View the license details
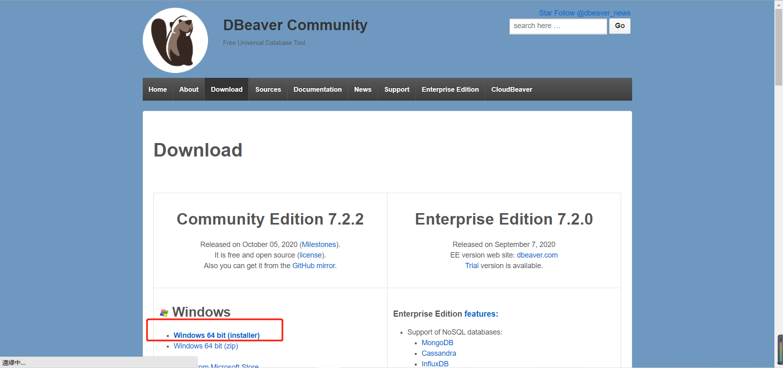 tap(310, 255)
